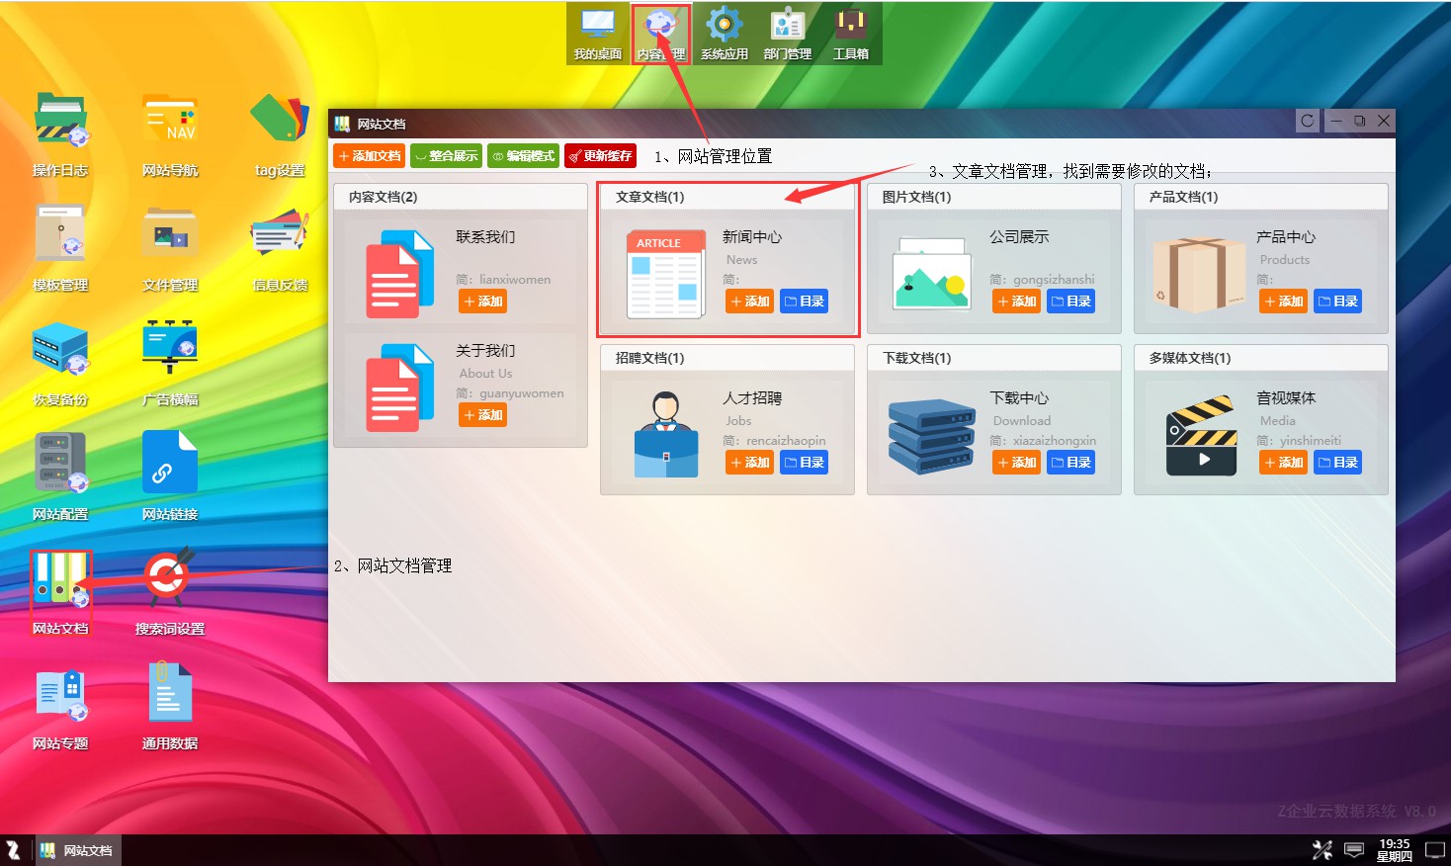Add document under 关于我们

(x=483, y=415)
